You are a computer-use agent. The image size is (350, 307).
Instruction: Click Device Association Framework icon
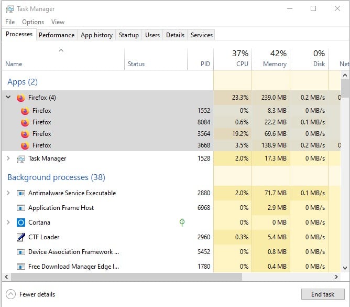pyautogui.click(x=21, y=252)
